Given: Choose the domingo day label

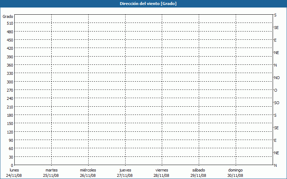Looking at the screenshot, I should tap(235, 170).
